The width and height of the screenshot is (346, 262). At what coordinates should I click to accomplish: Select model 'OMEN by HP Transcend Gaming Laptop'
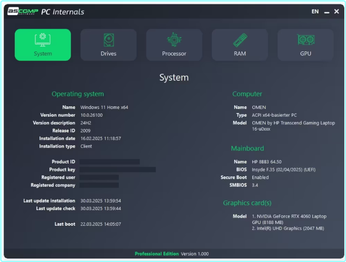coord(294,123)
